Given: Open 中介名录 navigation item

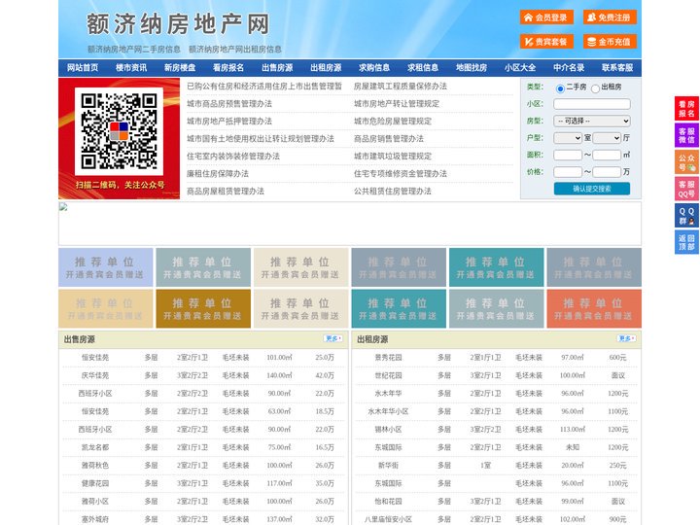Looking at the screenshot, I should coord(569,68).
